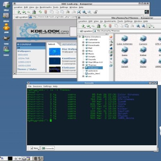Switch to alphabetical tab on KDE-Look

click(x=69, y=44)
